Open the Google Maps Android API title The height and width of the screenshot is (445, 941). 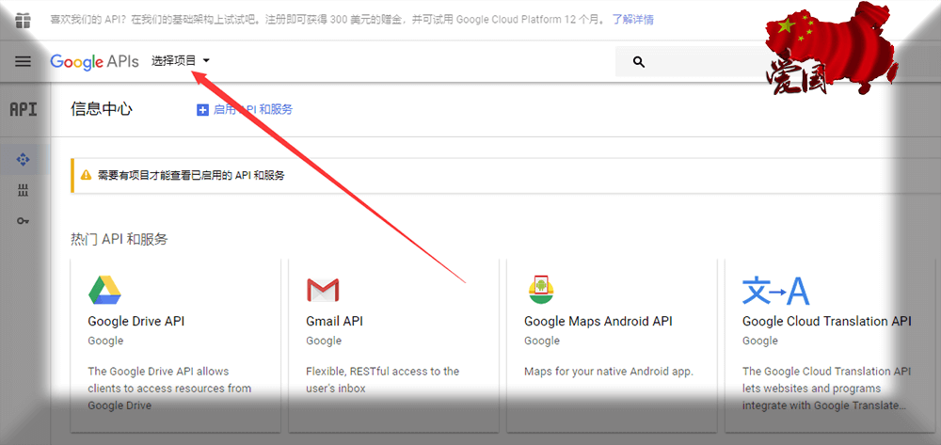598,321
